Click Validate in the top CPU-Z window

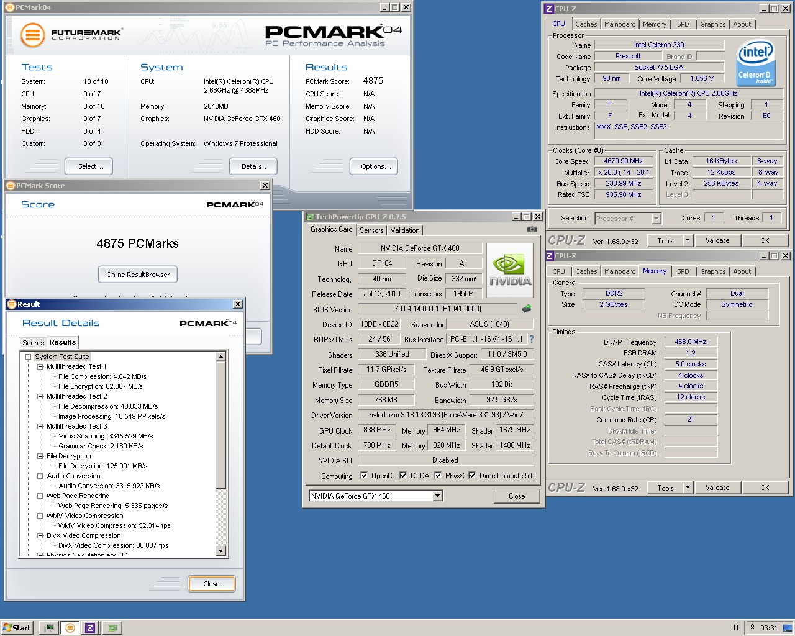coord(717,240)
